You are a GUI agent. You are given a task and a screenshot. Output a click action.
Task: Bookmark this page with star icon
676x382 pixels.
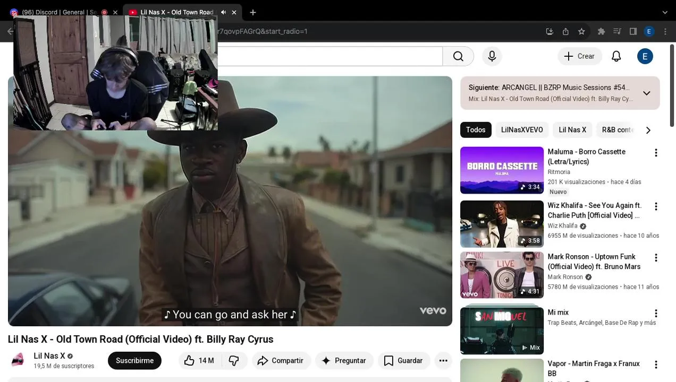click(x=581, y=32)
